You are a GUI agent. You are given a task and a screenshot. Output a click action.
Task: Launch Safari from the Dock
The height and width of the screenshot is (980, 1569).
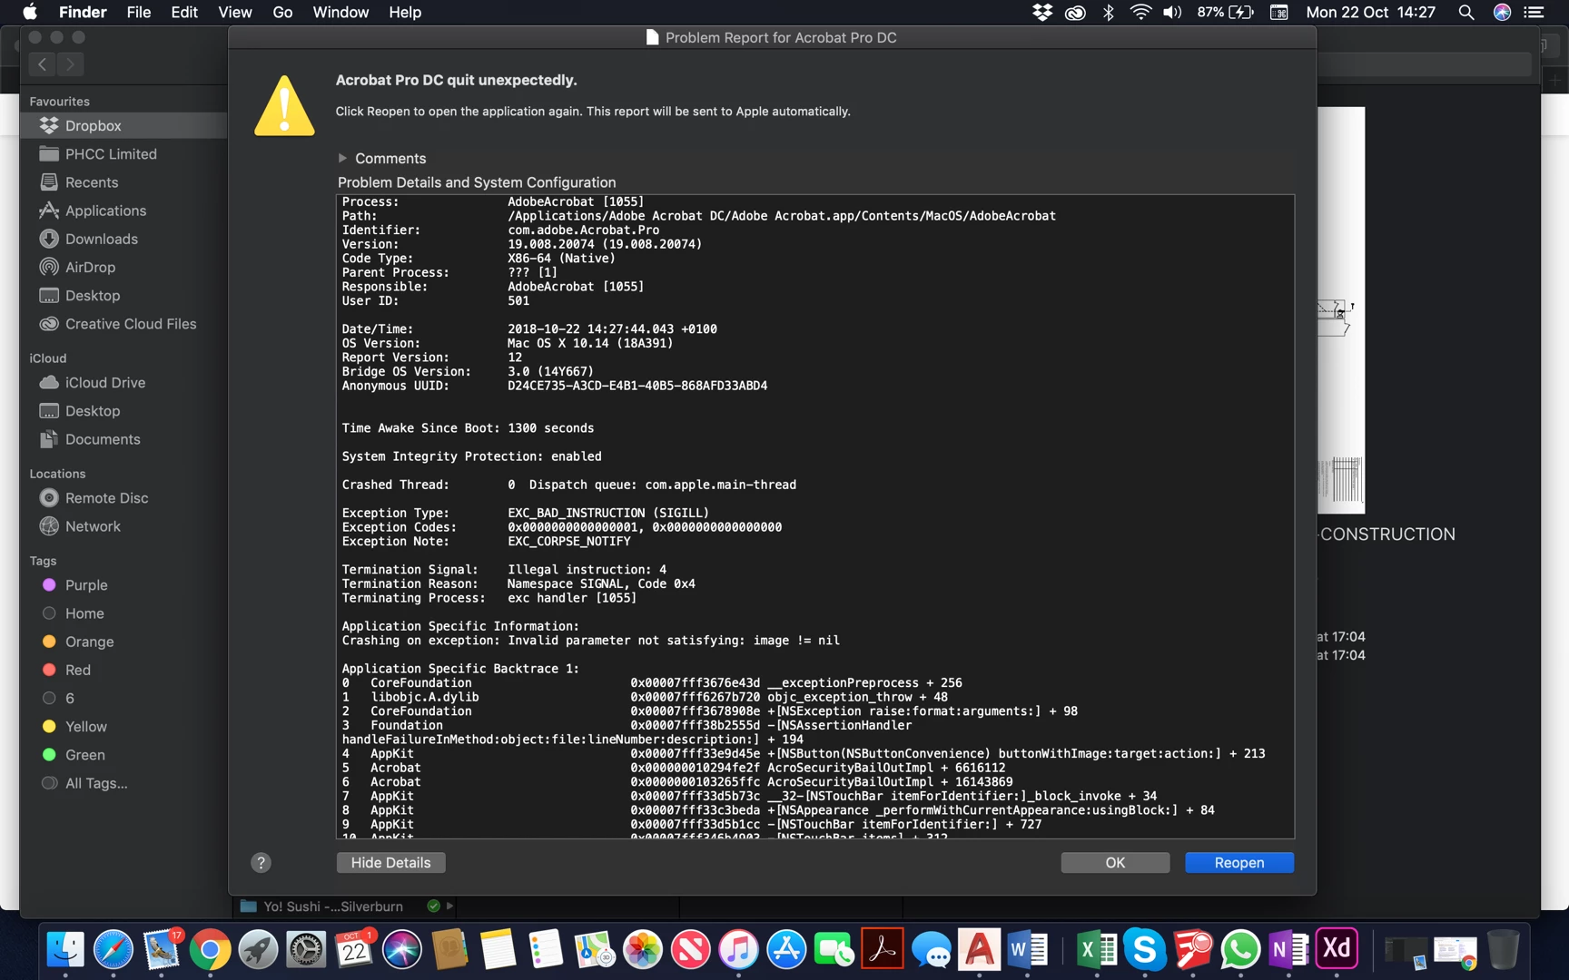(113, 950)
